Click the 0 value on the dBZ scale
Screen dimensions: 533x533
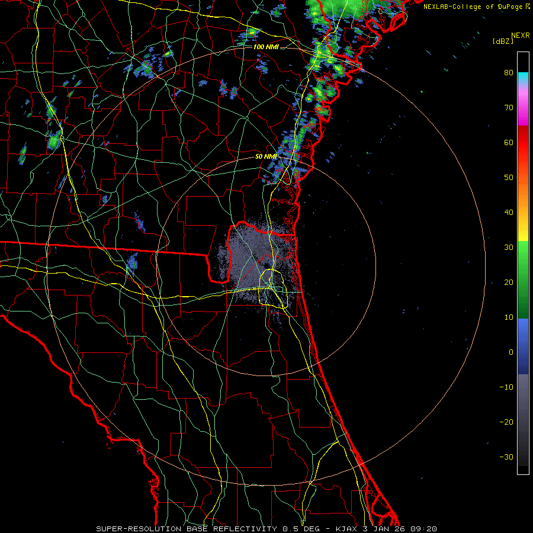pos(511,352)
